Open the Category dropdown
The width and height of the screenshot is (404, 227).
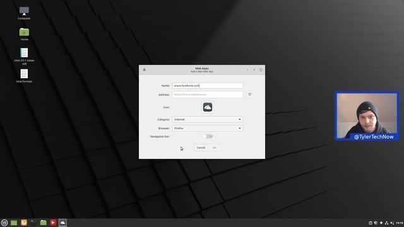(208, 119)
